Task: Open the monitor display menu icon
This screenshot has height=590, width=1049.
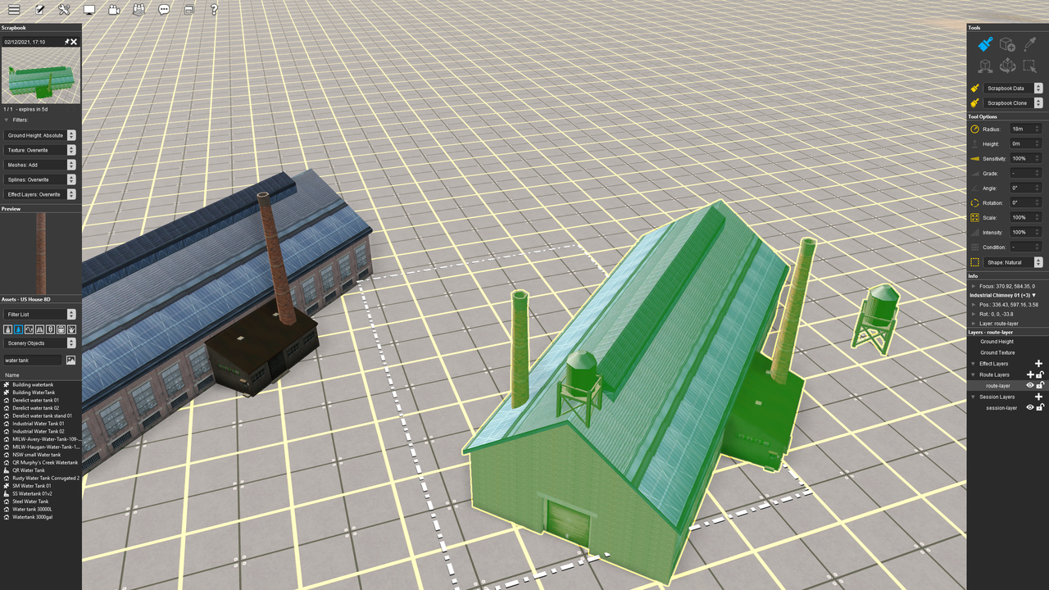Action: click(x=89, y=10)
